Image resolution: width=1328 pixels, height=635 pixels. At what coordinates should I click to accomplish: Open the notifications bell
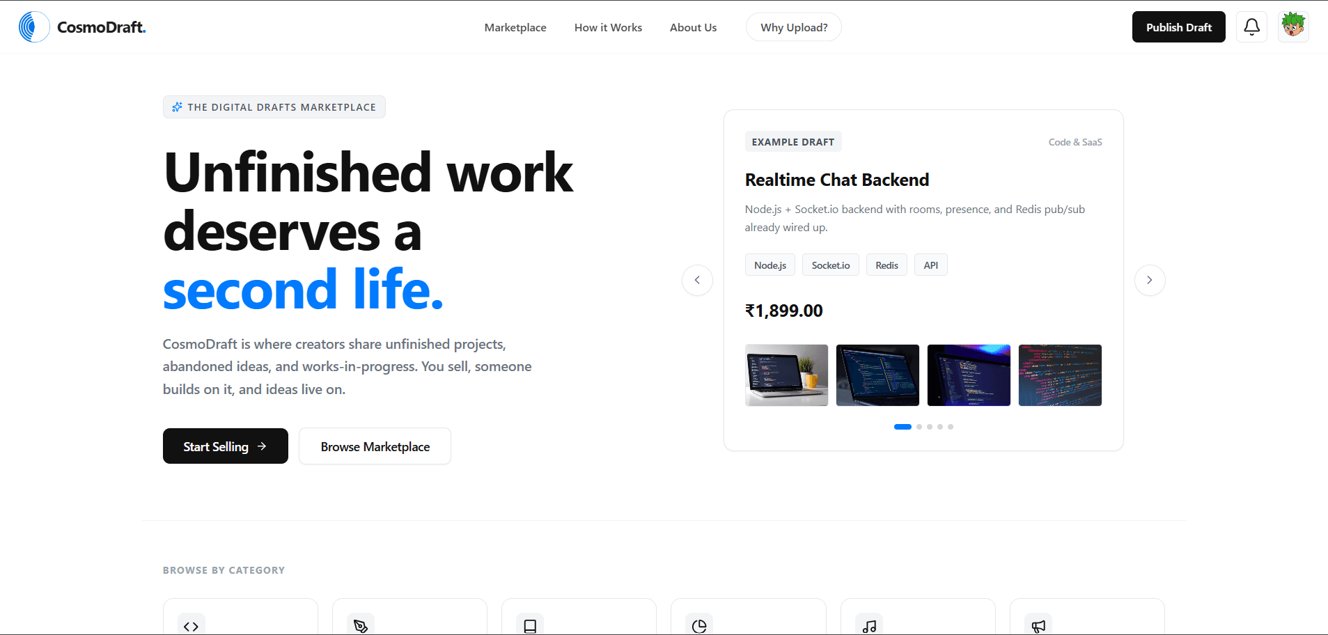(1251, 27)
